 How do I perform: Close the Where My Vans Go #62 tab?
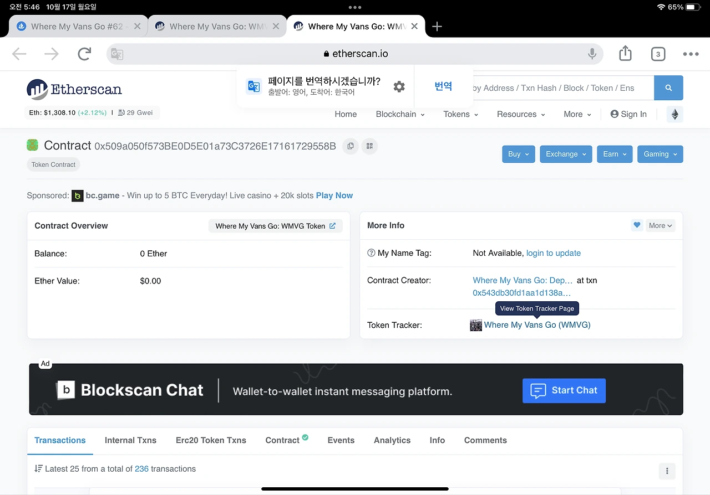coord(137,27)
